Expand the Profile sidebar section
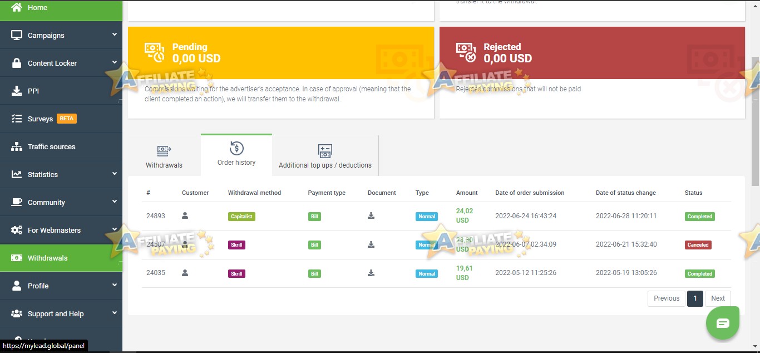Screen dimensions: 760x353 tap(115, 285)
